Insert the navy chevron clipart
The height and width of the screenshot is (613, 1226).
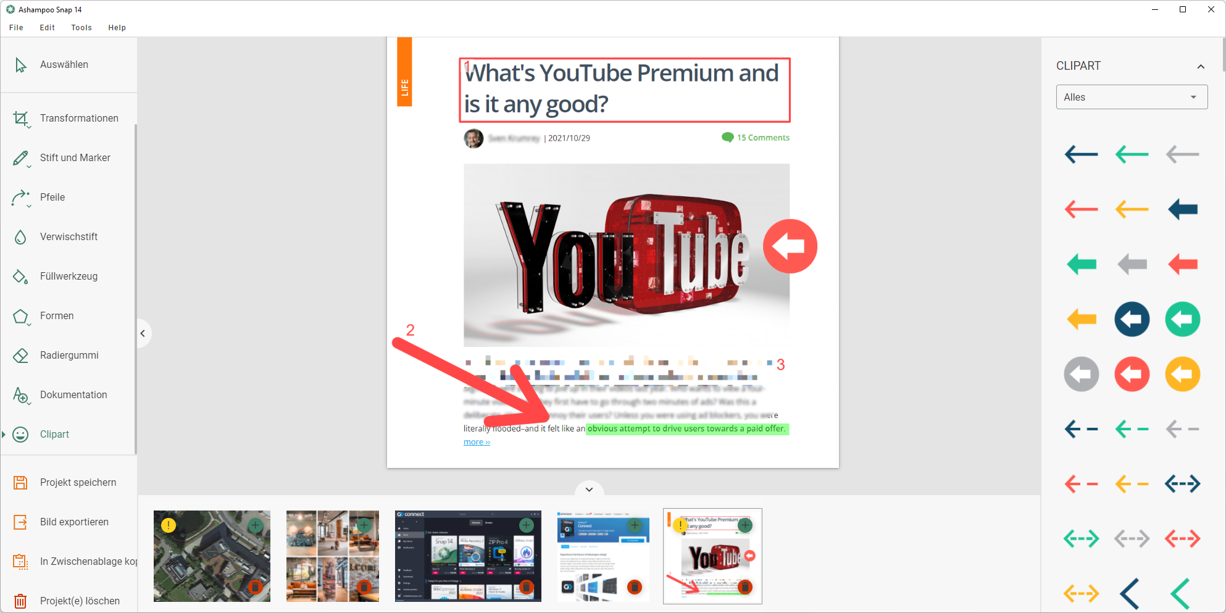(1130, 594)
